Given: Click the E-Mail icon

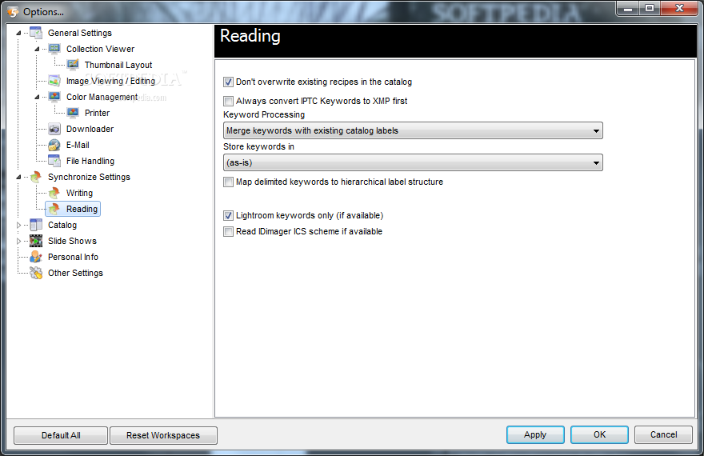Looking at the screenshot, I should coord(54,145).
